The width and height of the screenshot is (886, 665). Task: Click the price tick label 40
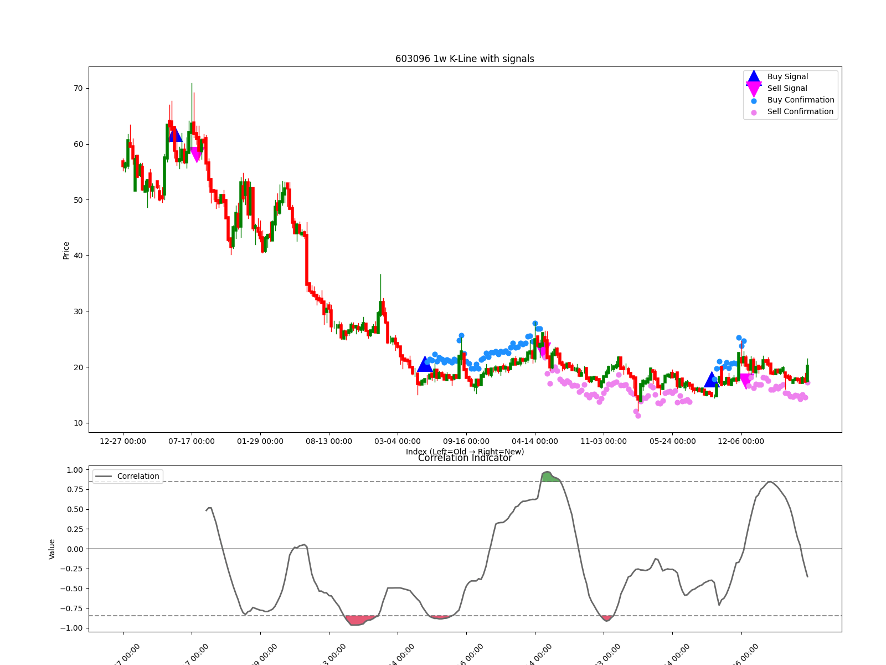click(78, 256)
